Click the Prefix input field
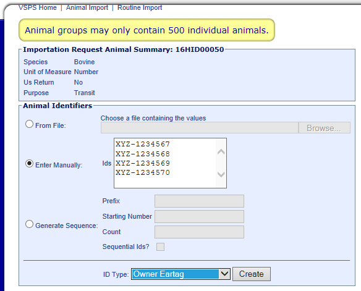 pos(199,201)
